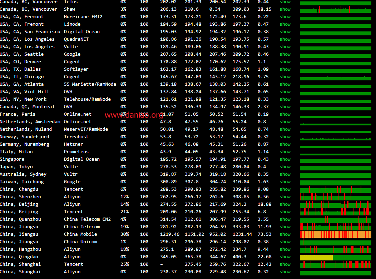Click the Jiangsu China Mobile orange graph
Viewport: 376px width, 279px height.
tap(336, 234)
